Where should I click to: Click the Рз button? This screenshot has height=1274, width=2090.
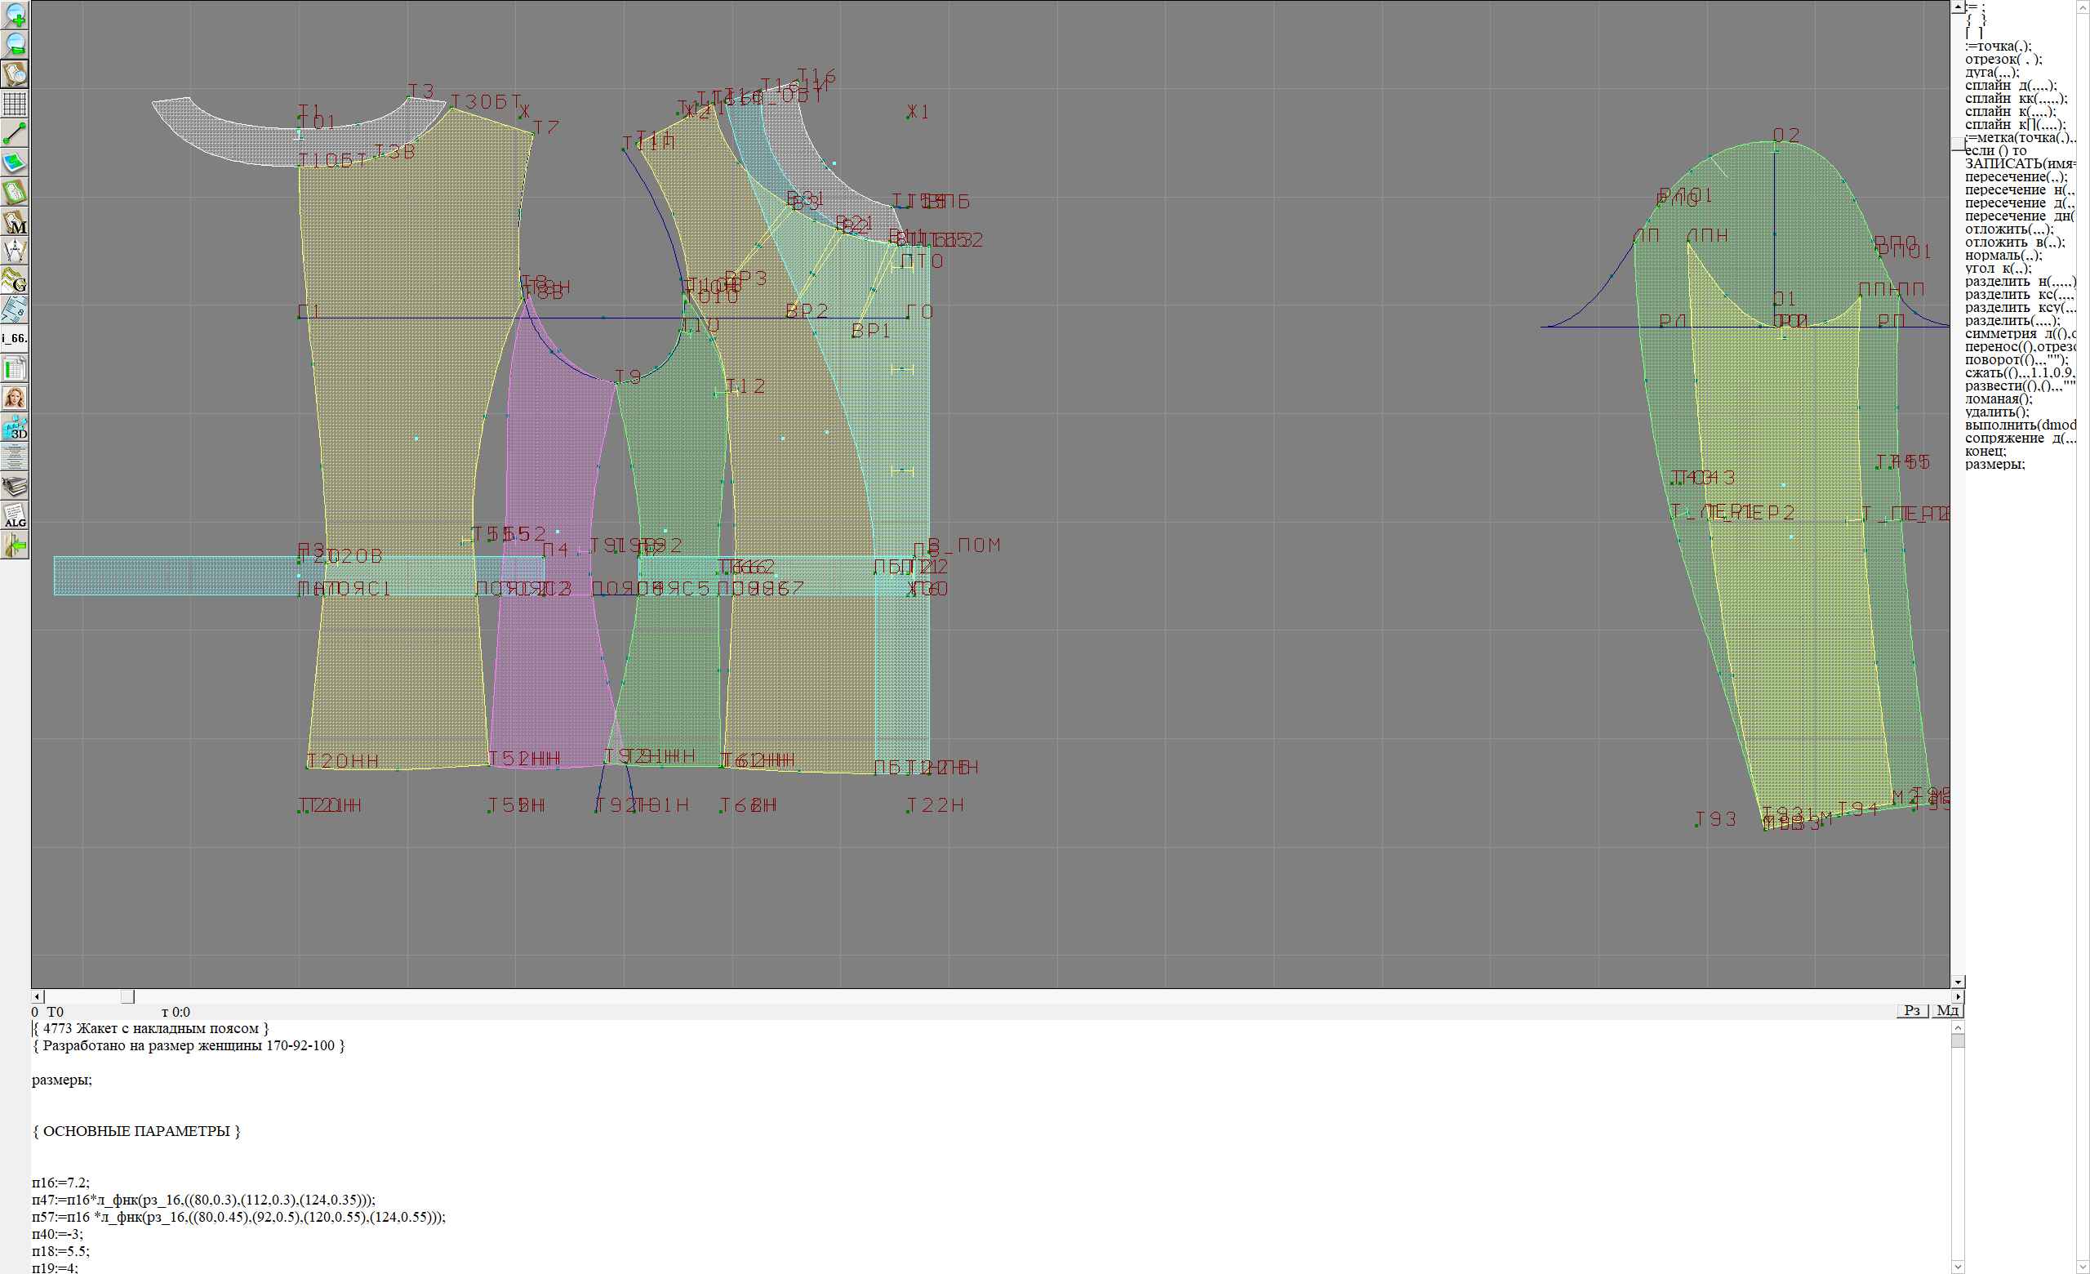1912,1010
